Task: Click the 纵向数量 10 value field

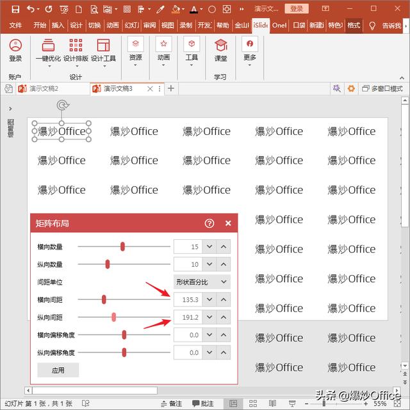Action: pyautogui.click(x=188, y=264)
